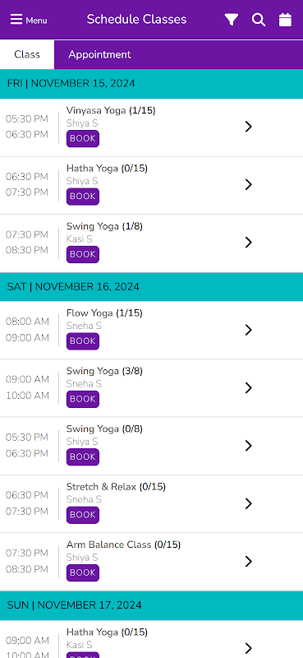
Task: Open Flow Yoga details chevron
Action: pos(249,330)
